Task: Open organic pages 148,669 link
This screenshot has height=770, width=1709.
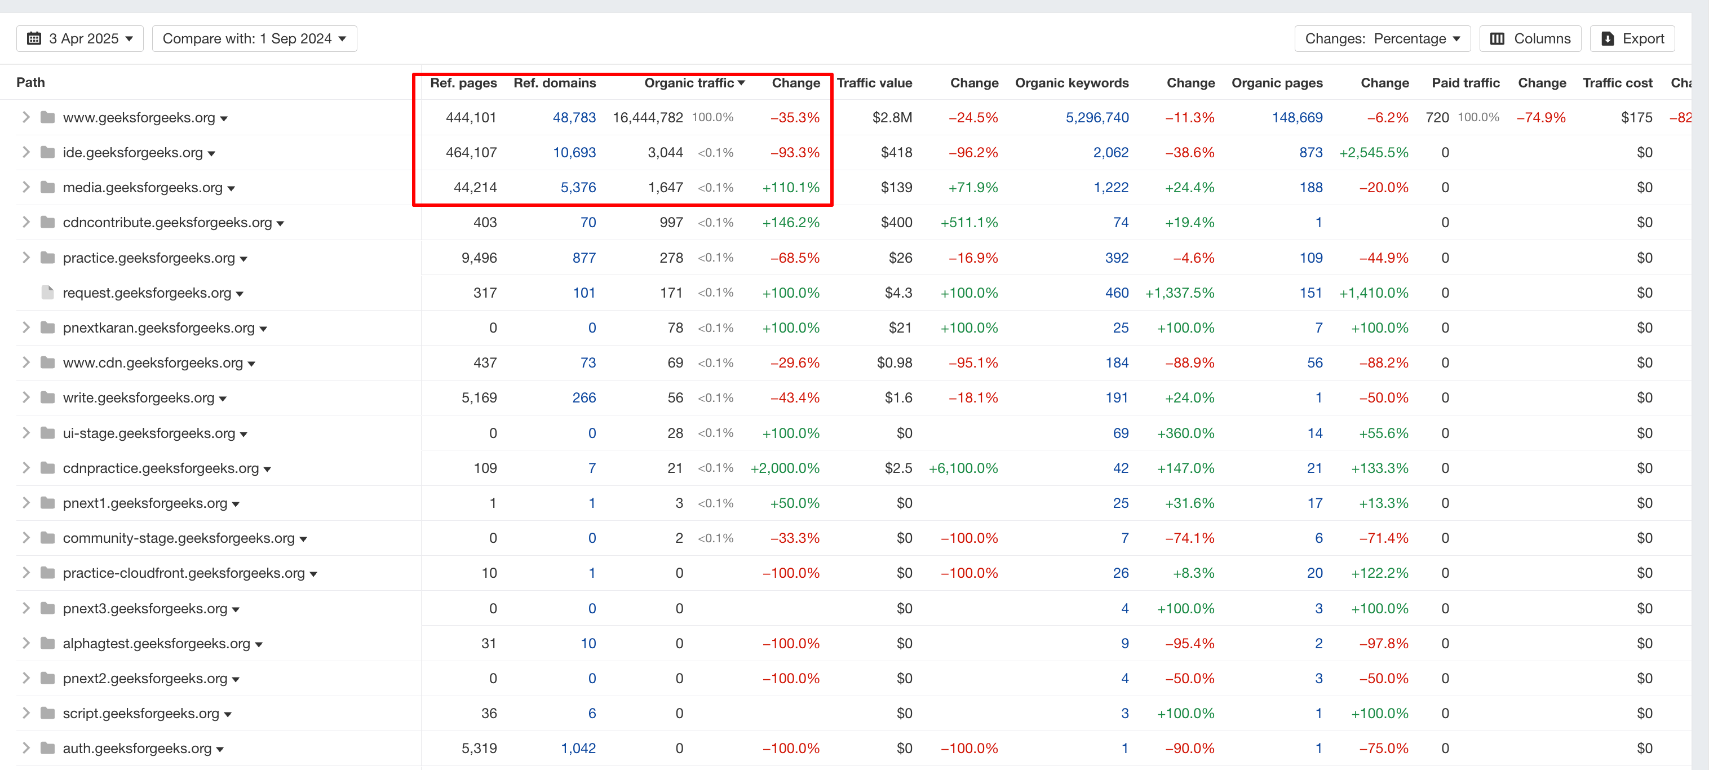Action: click(x=1297, y=117)
